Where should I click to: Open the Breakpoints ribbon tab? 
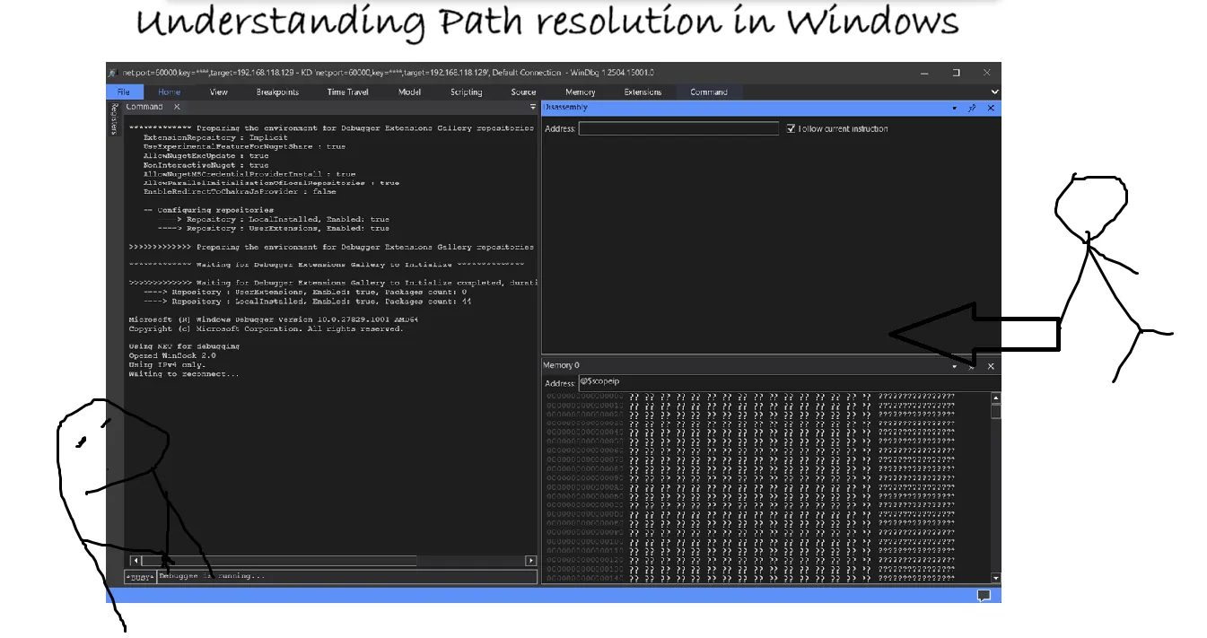tap(277, 91)
